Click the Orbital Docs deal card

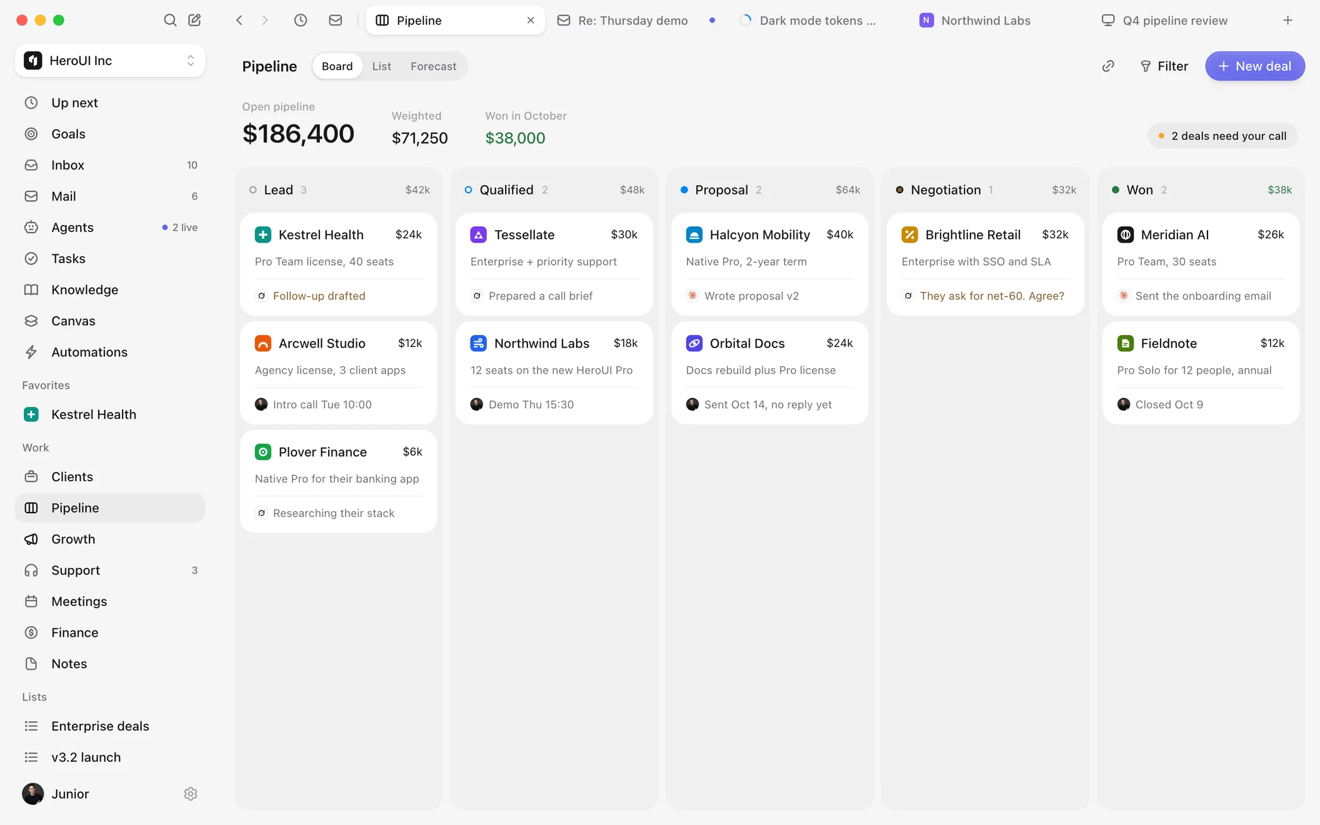[x=769, y=373]
